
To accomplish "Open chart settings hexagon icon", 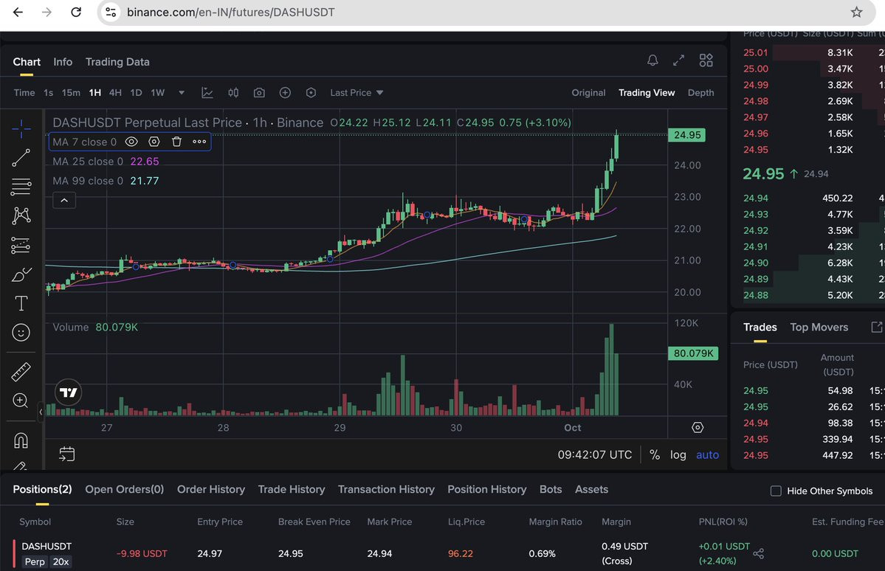I will [x=311, y=92].
